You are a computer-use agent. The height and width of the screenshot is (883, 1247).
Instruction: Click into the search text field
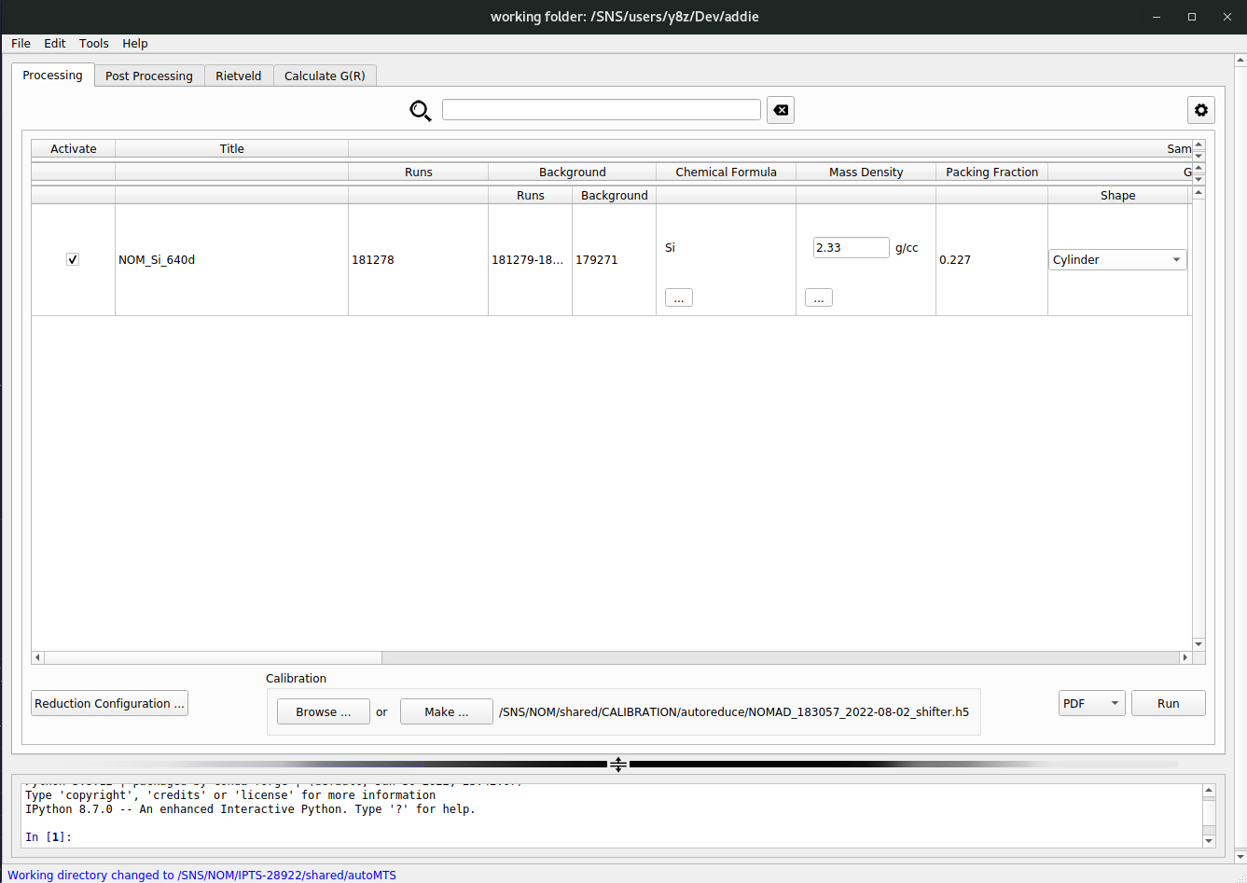click(x=602, y=110)
